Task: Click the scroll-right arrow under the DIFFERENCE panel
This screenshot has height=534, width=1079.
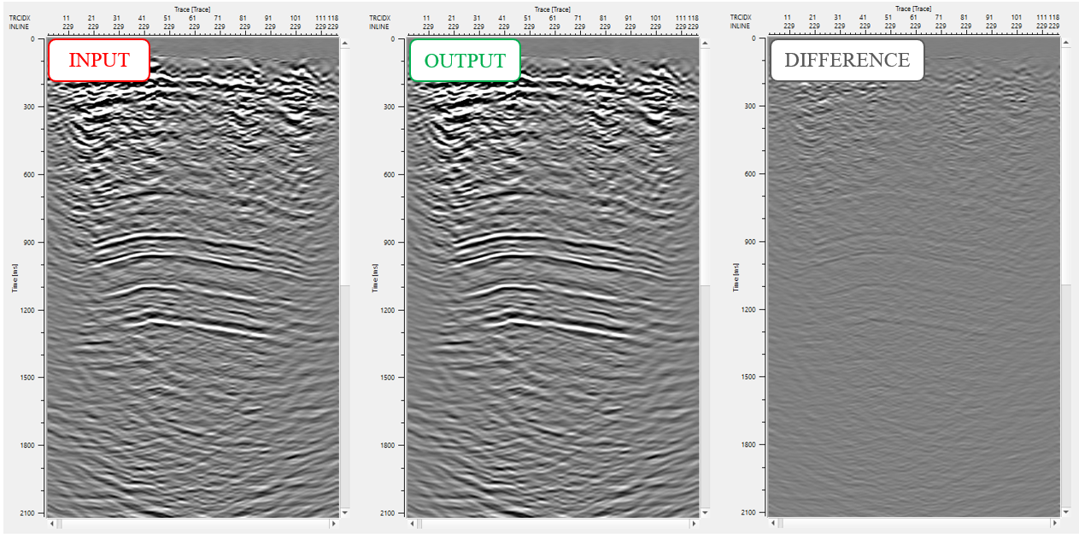Action: point(1054,523)
